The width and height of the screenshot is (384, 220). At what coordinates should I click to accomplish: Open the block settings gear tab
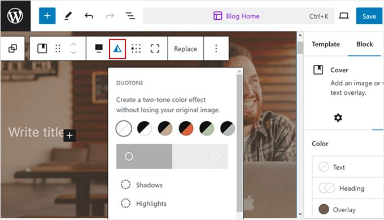tap(338, 118)
